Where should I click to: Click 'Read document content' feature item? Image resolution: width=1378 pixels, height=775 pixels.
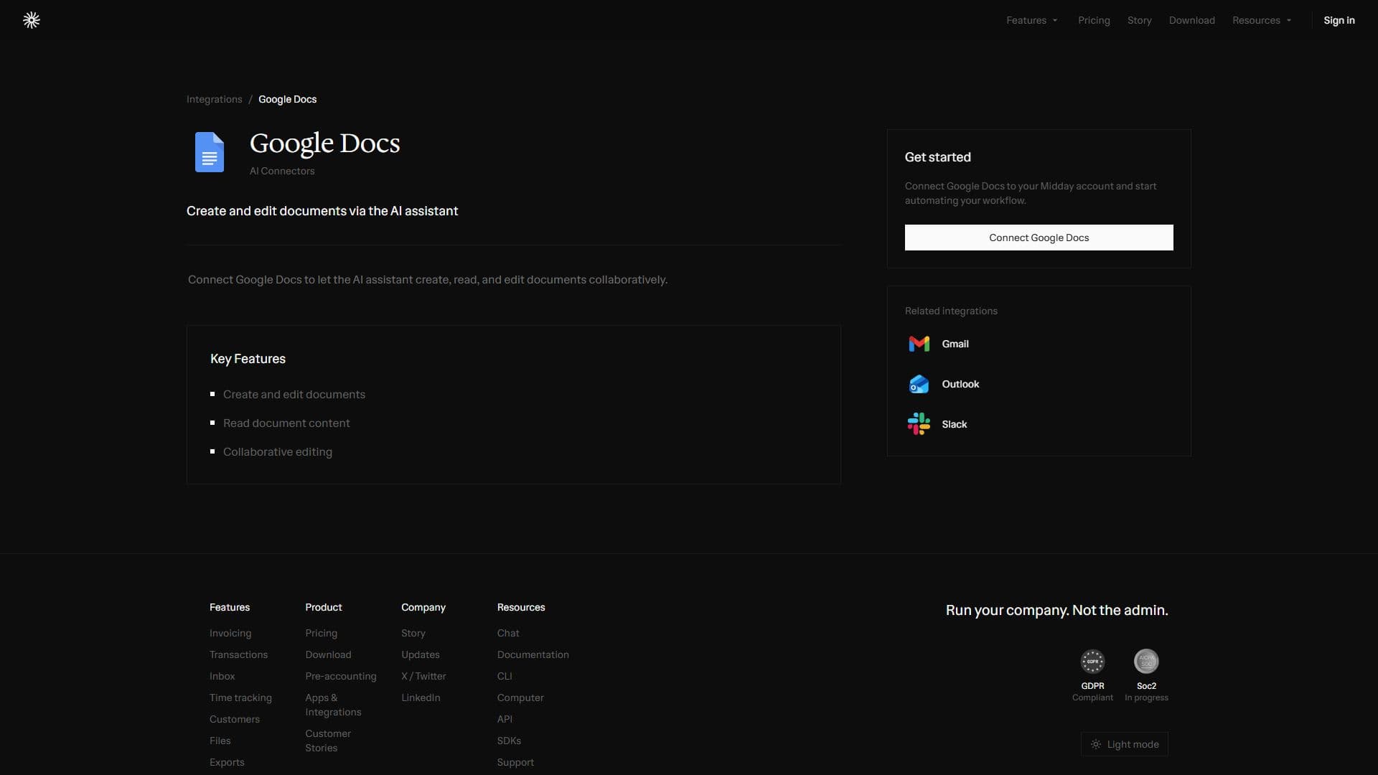pos(286,423)
